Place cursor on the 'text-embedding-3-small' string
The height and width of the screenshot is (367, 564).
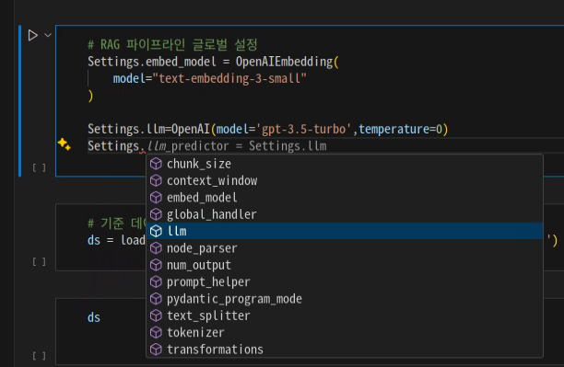click(x=229, y=78)
